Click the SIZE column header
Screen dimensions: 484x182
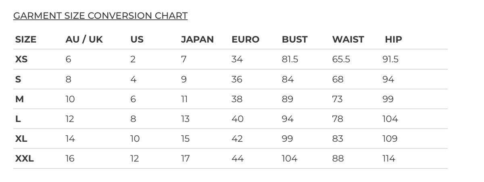tap(25, 39)
